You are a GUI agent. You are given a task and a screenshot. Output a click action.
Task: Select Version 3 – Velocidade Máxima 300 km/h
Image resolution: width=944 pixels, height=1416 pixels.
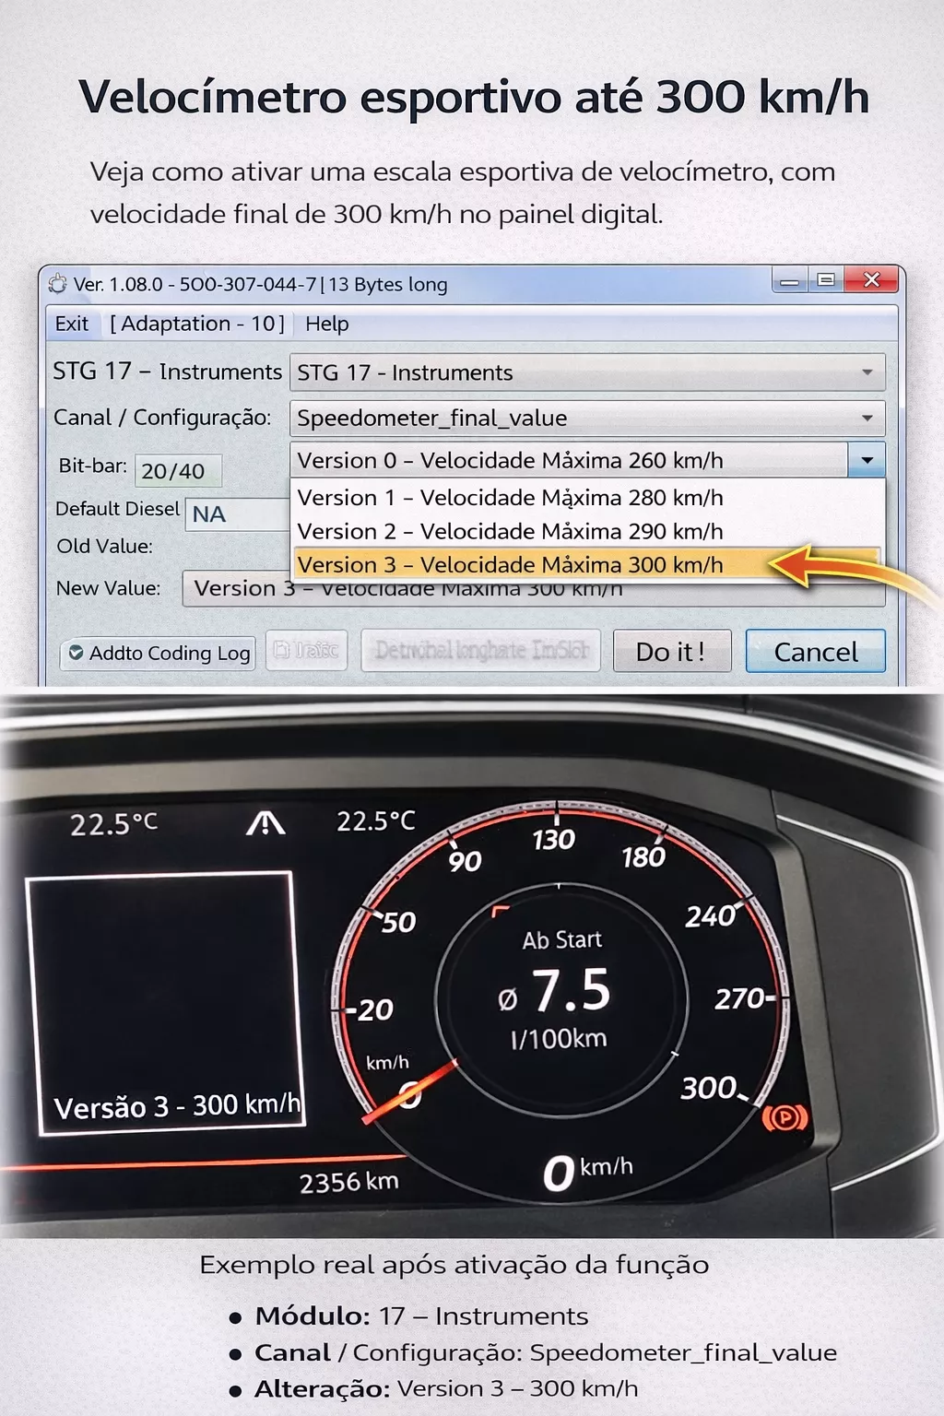(510, 565)
